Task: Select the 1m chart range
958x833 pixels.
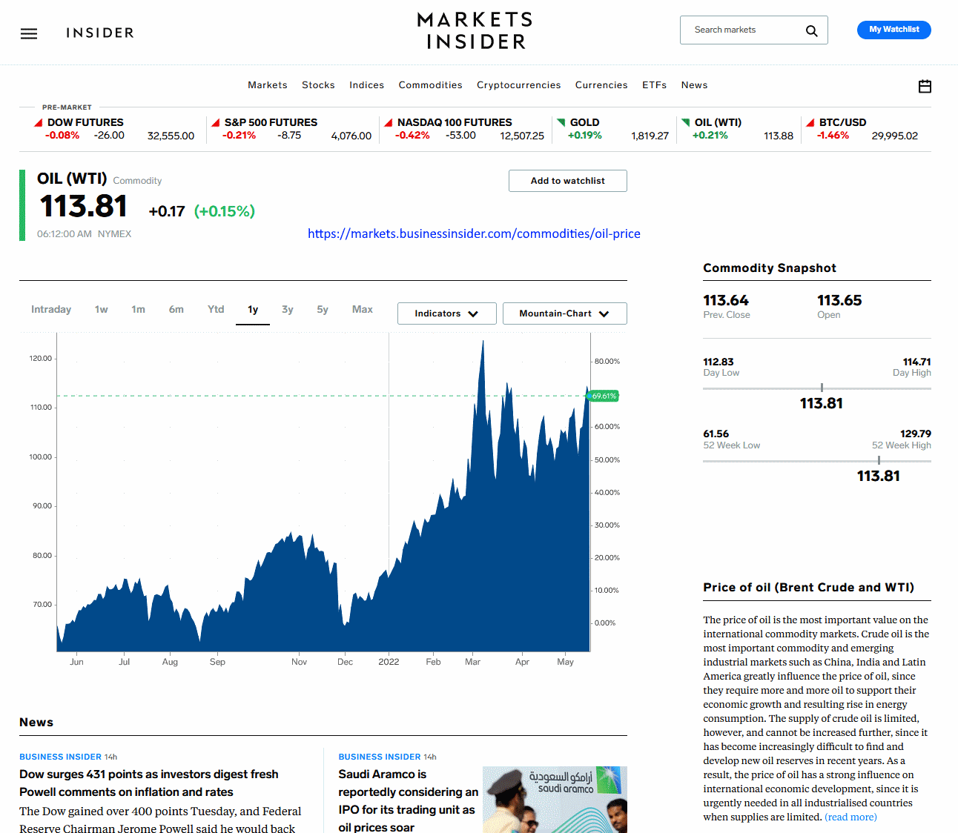Action: coord(139,309)
